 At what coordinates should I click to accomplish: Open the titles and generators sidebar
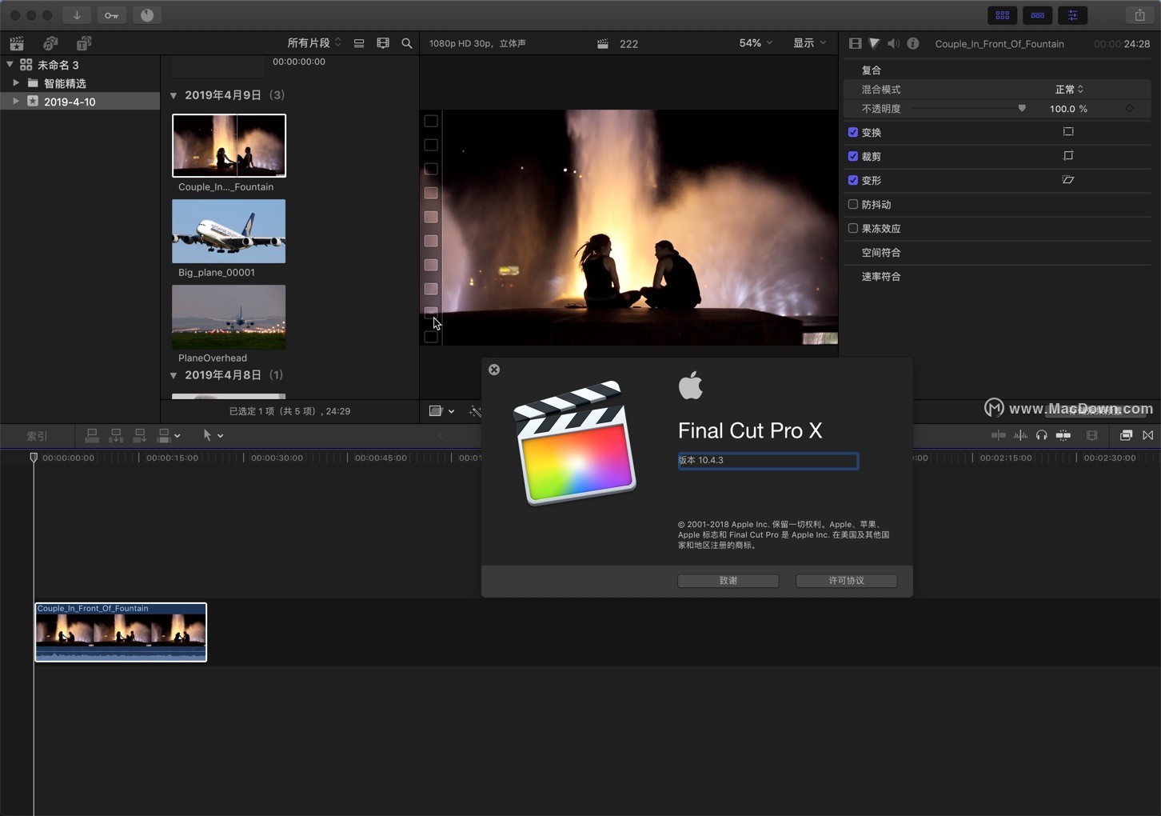[x=84, y=43]
